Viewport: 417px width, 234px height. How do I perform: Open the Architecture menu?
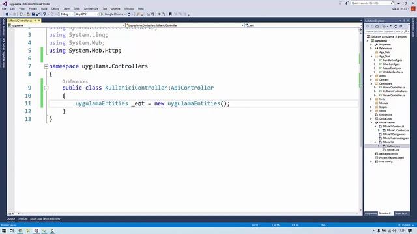click(x=91, y=8)
